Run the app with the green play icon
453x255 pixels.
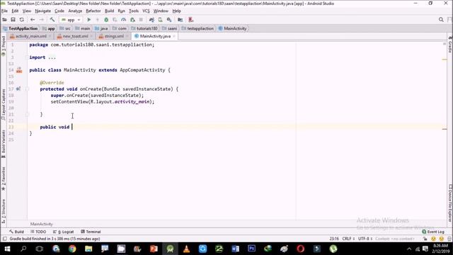pyautogui.click(x=88, y=20)
